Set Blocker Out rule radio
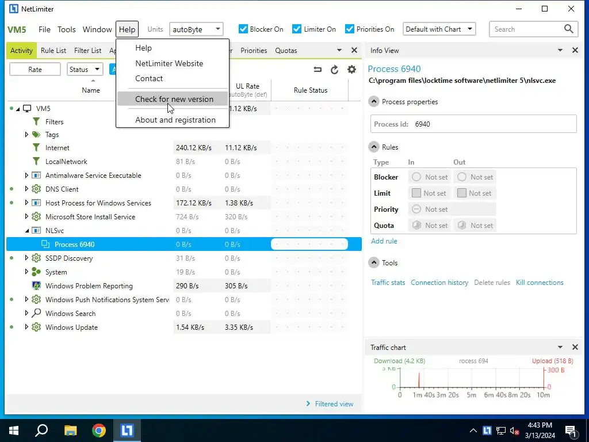This screenshot has height=442, width=589. 462,177
